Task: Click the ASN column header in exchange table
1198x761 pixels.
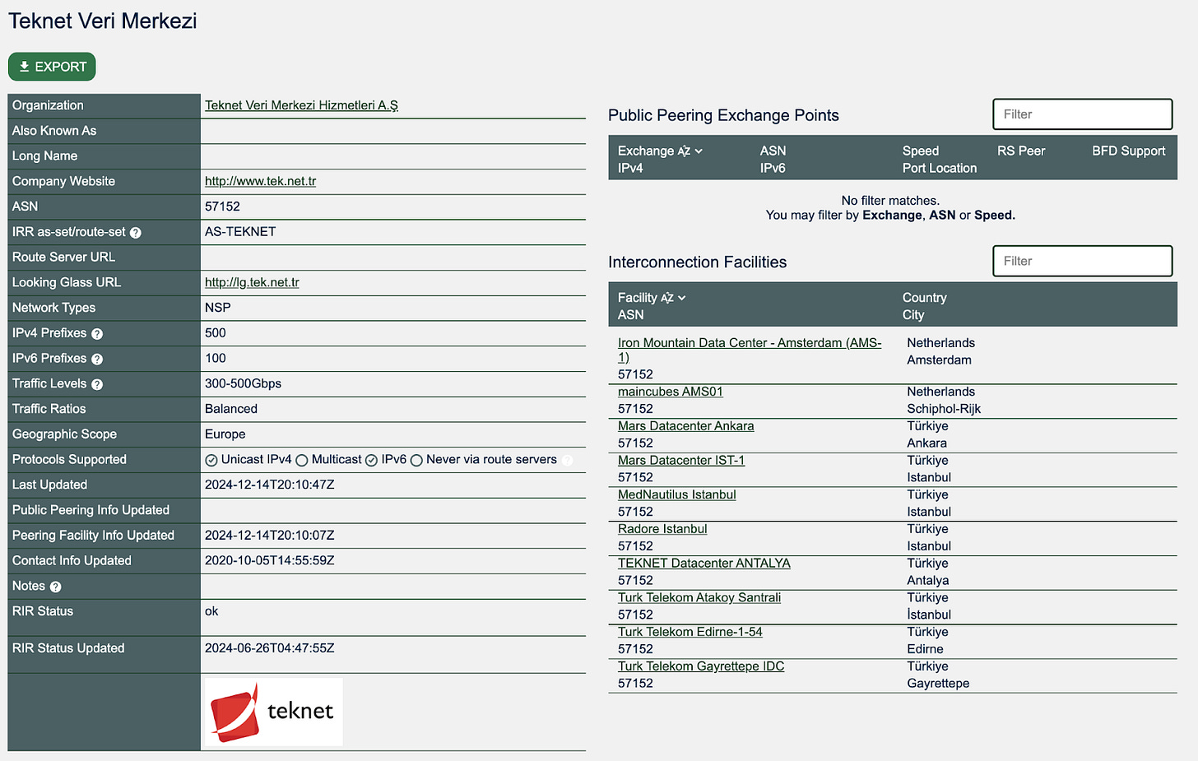Action: 773,151
